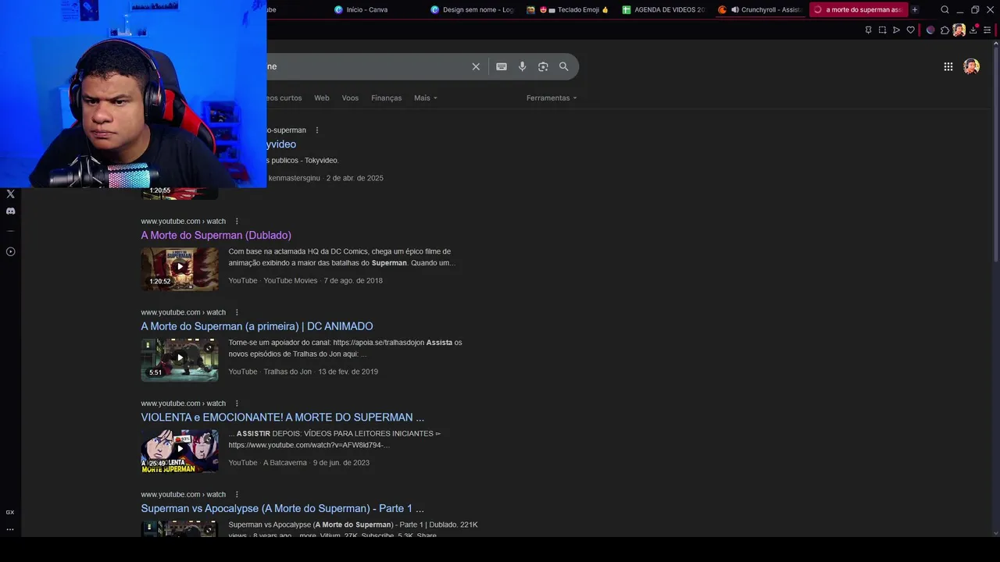Viewport: 1000px width, 562px height.
Task: Select the a morte do superman tab
Action: coord(858,10)
